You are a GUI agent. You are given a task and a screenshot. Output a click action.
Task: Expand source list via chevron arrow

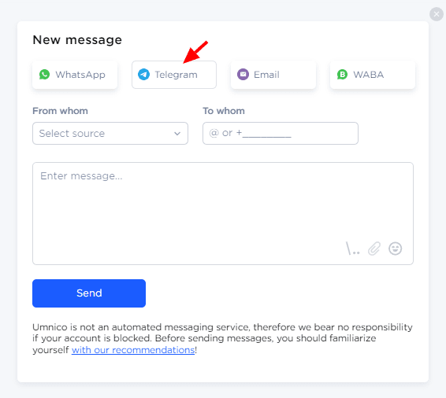pyautogui.click(x=177, y=134)
